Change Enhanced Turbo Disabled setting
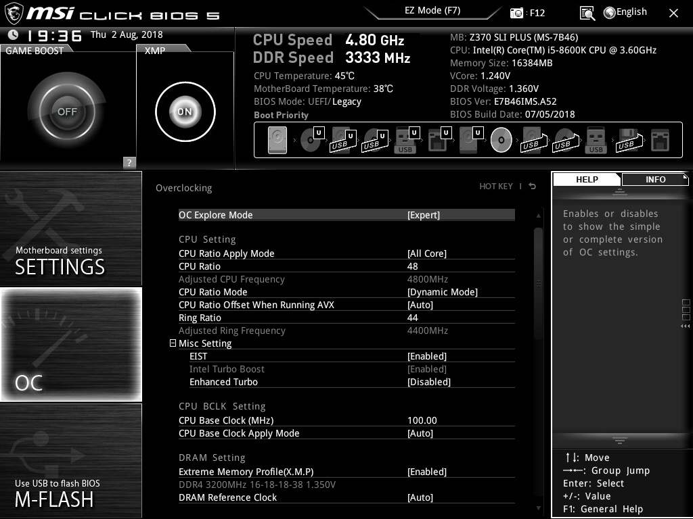This screenshot has height=519, width=693. pyautogui.click(x=352, y=382)
